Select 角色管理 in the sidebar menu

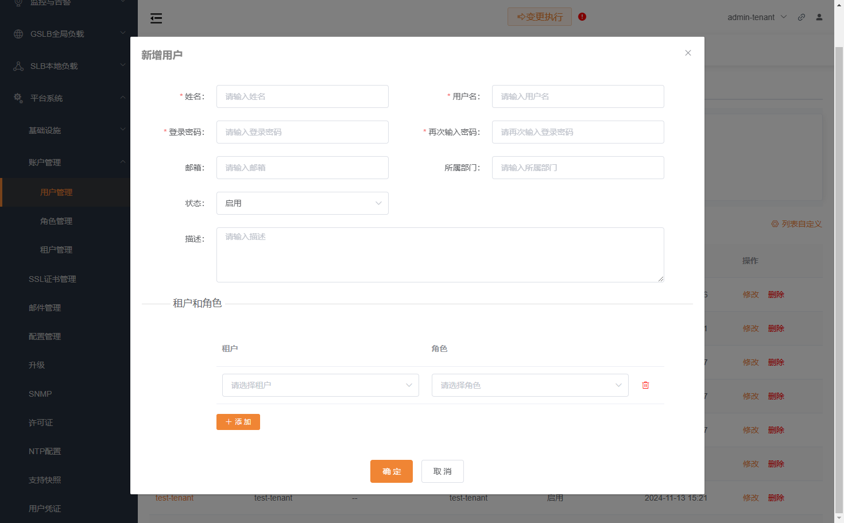pyautogui.click(x=56, y=220)
